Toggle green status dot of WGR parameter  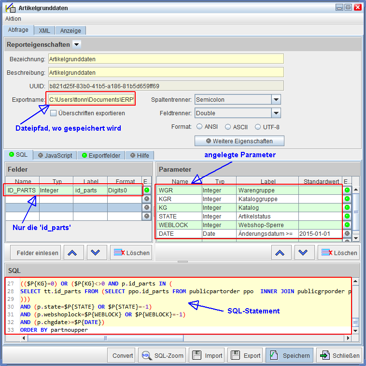(347, 190)
